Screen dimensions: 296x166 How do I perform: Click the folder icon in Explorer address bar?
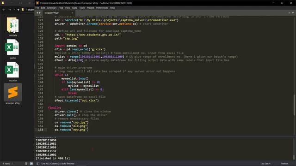click(x=23, y=10)
